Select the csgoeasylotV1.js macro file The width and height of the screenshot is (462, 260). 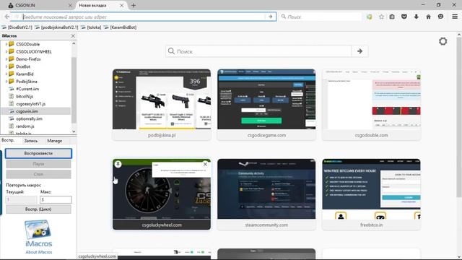[x=30, y=104]
